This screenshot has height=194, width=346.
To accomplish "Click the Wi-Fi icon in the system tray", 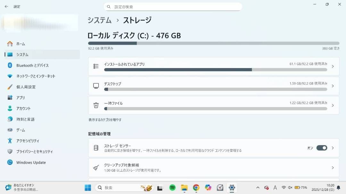I will coord(284,188).
